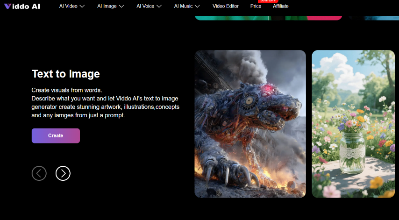Go to previous carousel slide arrow

coord(39,173)
